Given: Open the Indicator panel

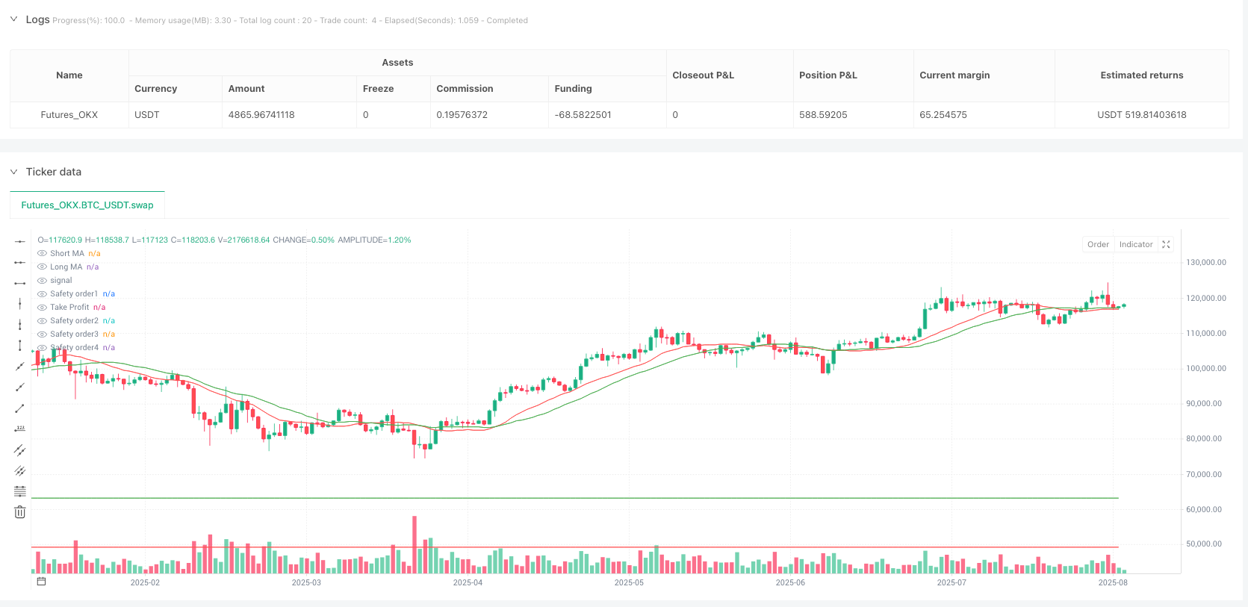Looking at the screenshot, I should pyautogui.click(x=1136, y=245).
